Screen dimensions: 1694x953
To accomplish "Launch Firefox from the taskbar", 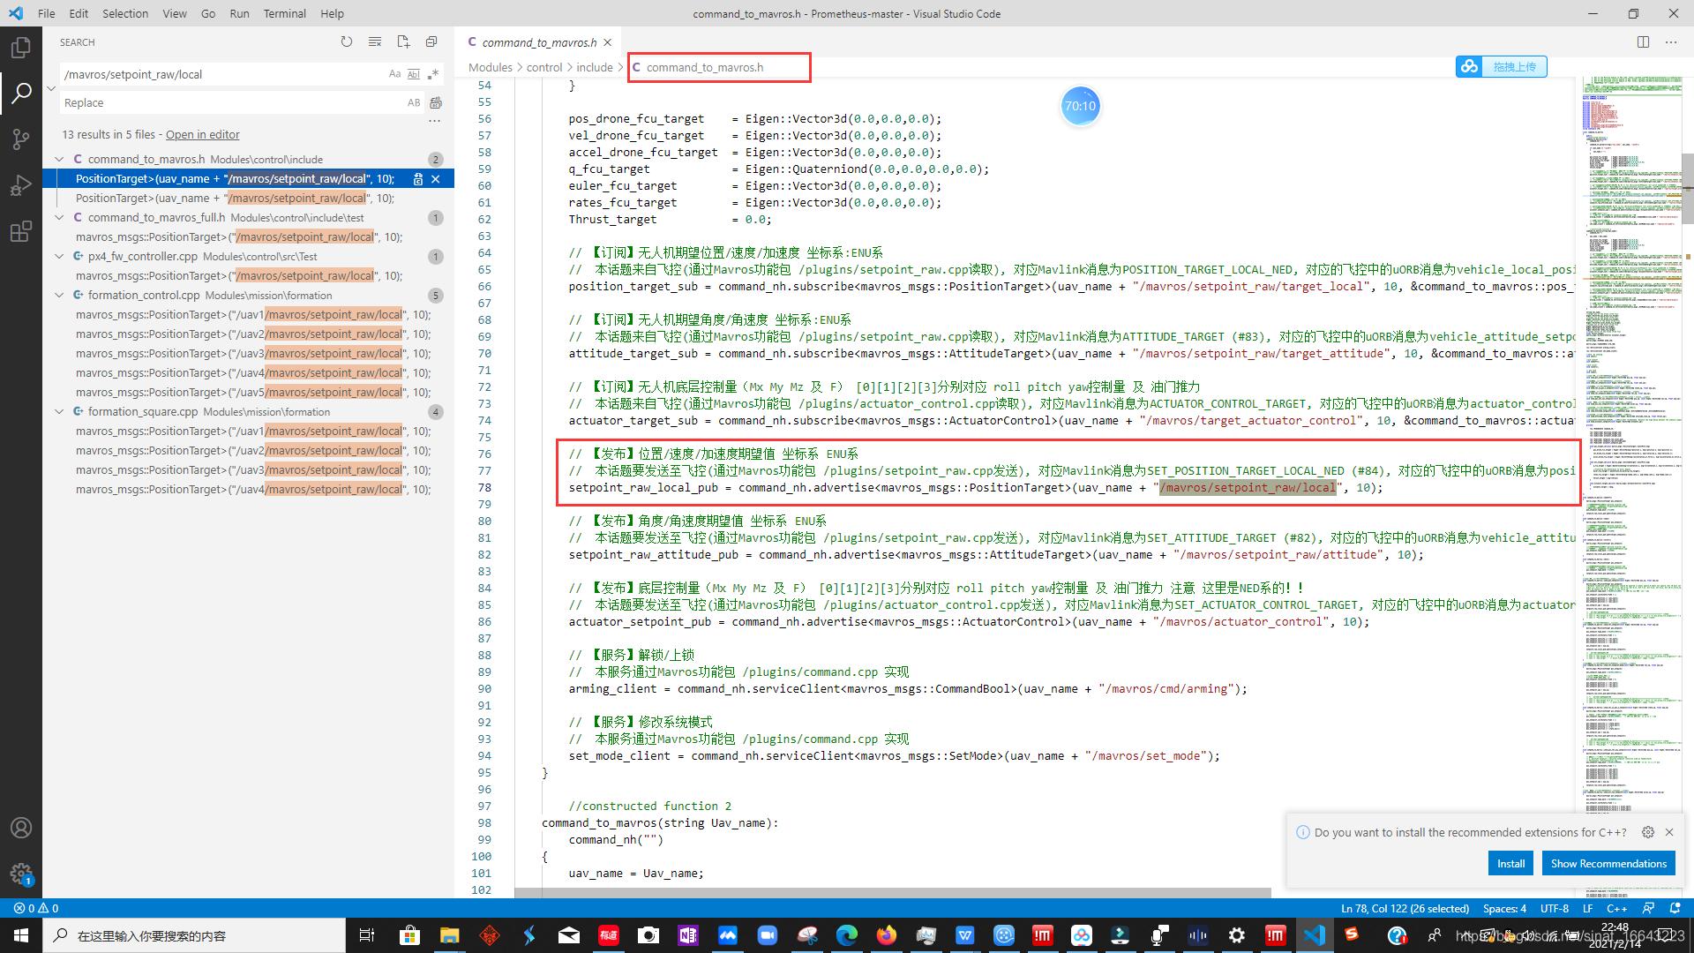I will tap(886, 934).
